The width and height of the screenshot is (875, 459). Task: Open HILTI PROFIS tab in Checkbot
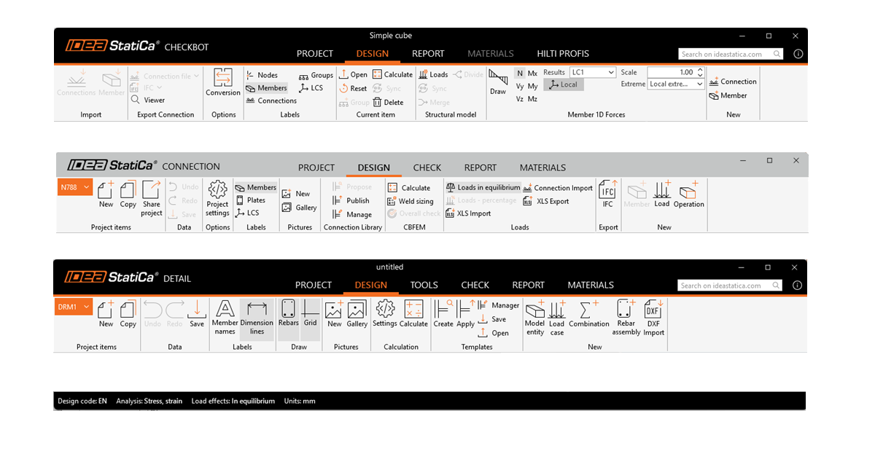tap(563, 53)
